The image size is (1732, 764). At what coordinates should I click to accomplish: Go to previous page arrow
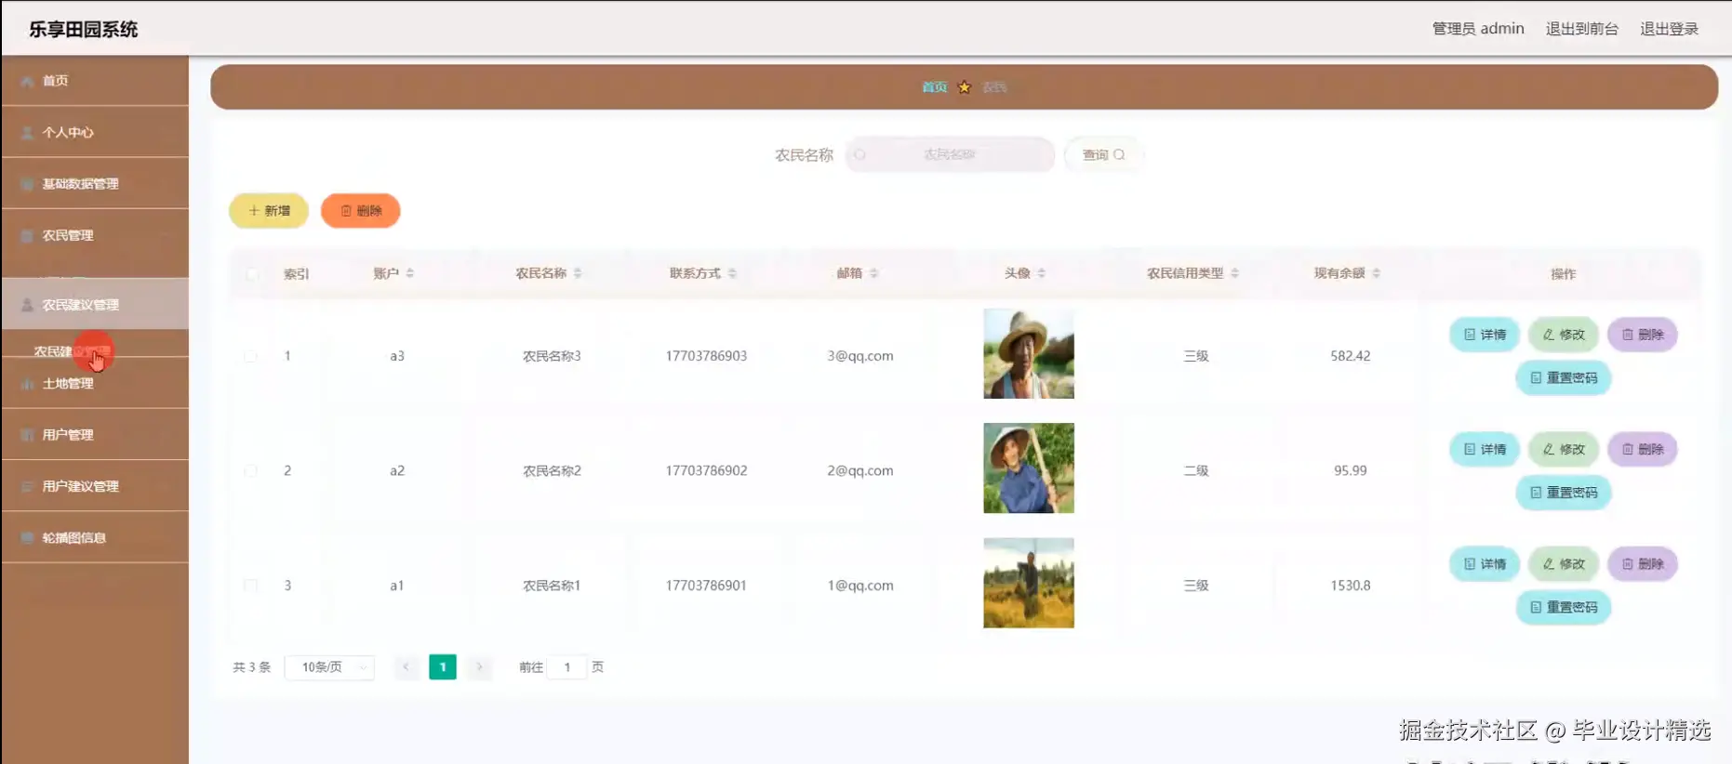406,667
